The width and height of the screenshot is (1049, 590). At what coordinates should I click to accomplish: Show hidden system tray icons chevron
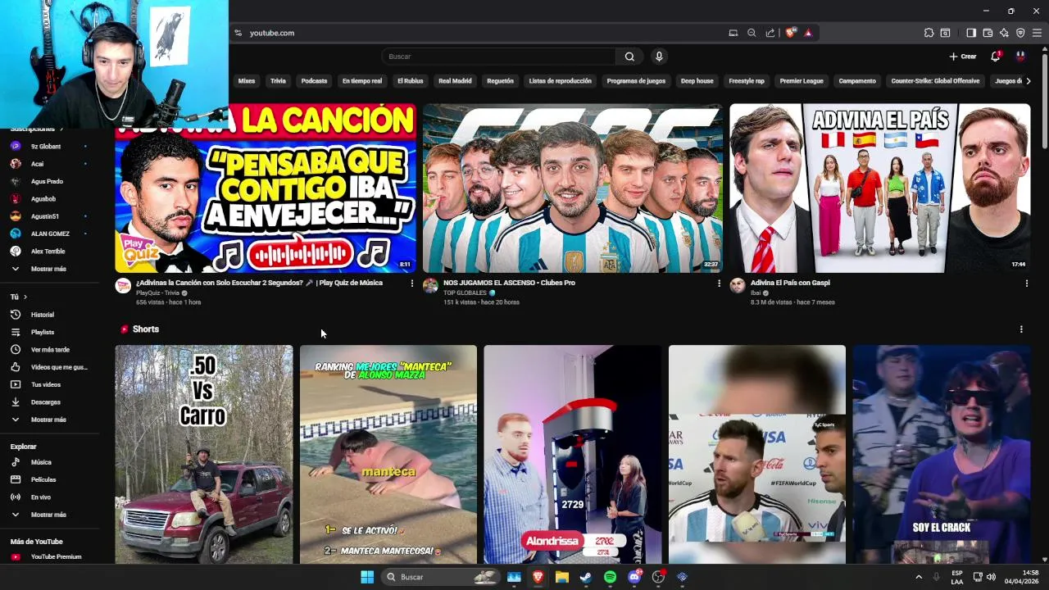point(919,577)
